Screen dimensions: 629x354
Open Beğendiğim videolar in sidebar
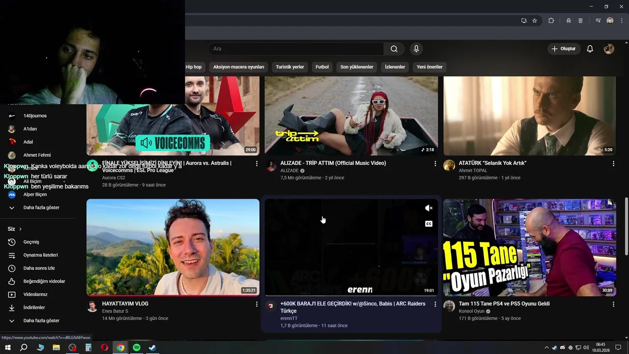[x=44, y=281]
